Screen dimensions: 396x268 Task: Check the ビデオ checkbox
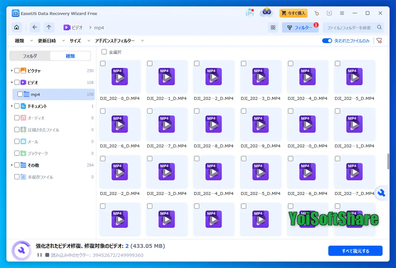[17, 83]
